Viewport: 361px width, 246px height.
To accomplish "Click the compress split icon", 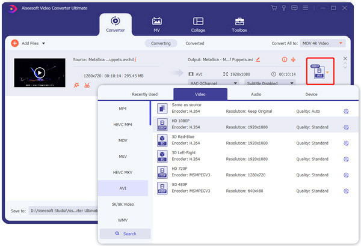I will click(293, 59).
